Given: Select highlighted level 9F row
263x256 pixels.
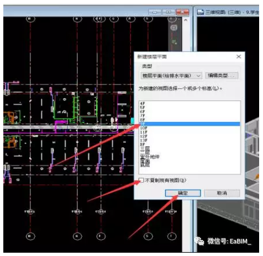Looking at the screenshot, I should 190,124.
